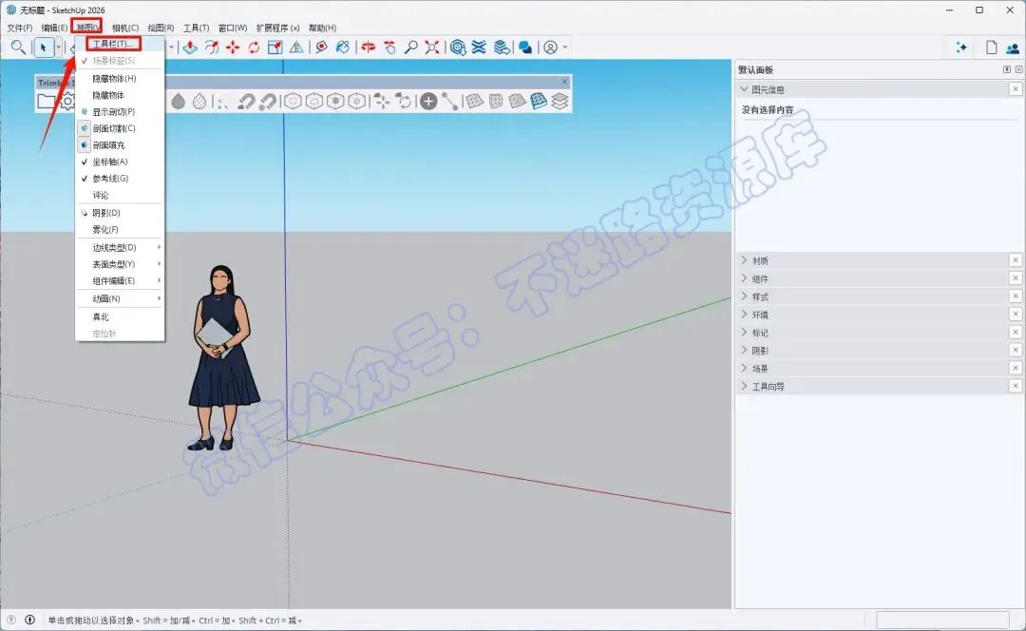The image size is (1026, 631).
Task: Click the stacked layers icon in floating toolbar
Action: tap(560, 101)
